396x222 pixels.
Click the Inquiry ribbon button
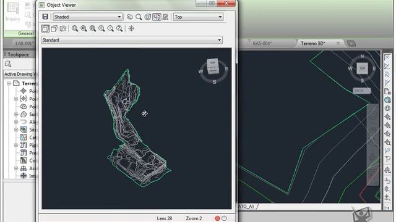[x=12, y=12]
